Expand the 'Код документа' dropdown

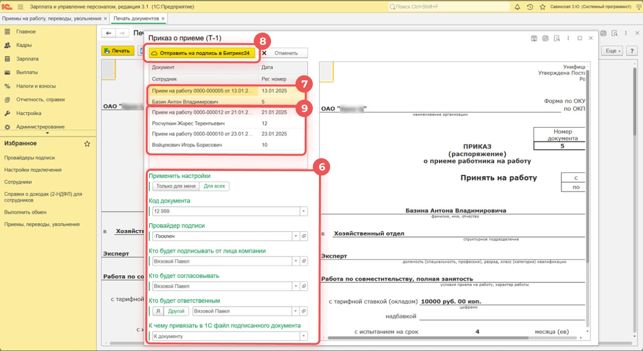(304, 211)
